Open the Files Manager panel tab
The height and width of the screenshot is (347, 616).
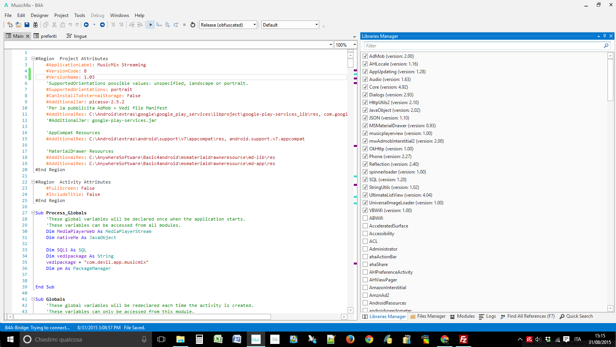pos(428,316)
